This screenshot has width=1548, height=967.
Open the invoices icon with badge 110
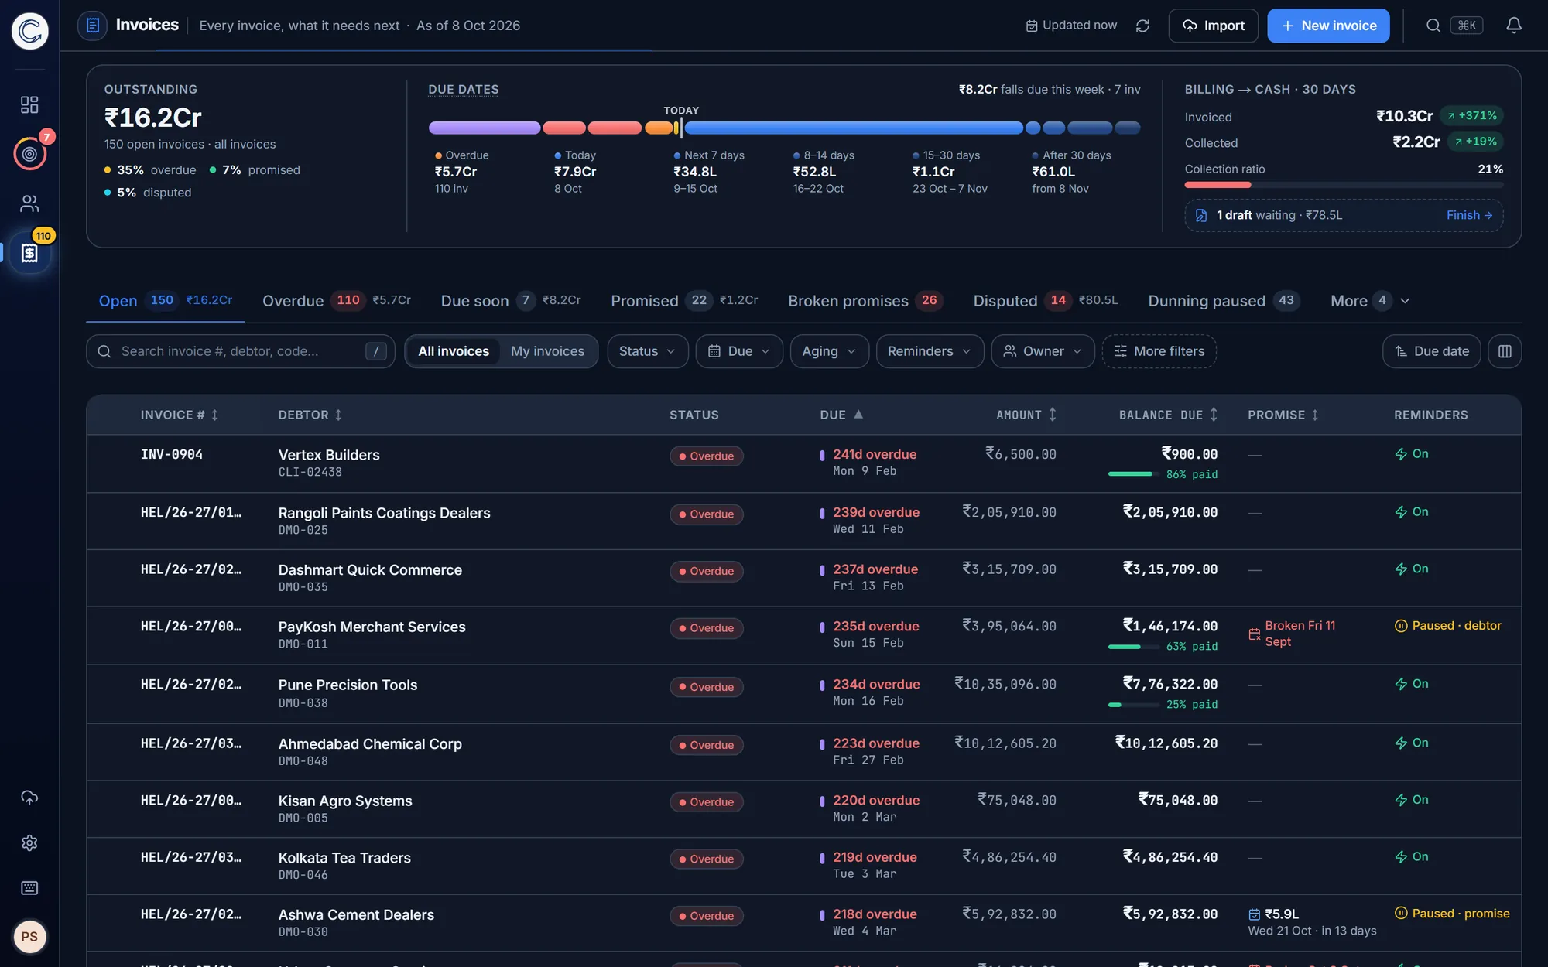tap(29, 252)
